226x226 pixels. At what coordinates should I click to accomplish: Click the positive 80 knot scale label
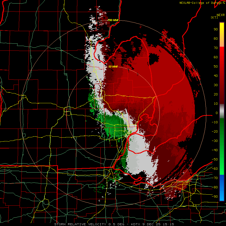point(216,38)
